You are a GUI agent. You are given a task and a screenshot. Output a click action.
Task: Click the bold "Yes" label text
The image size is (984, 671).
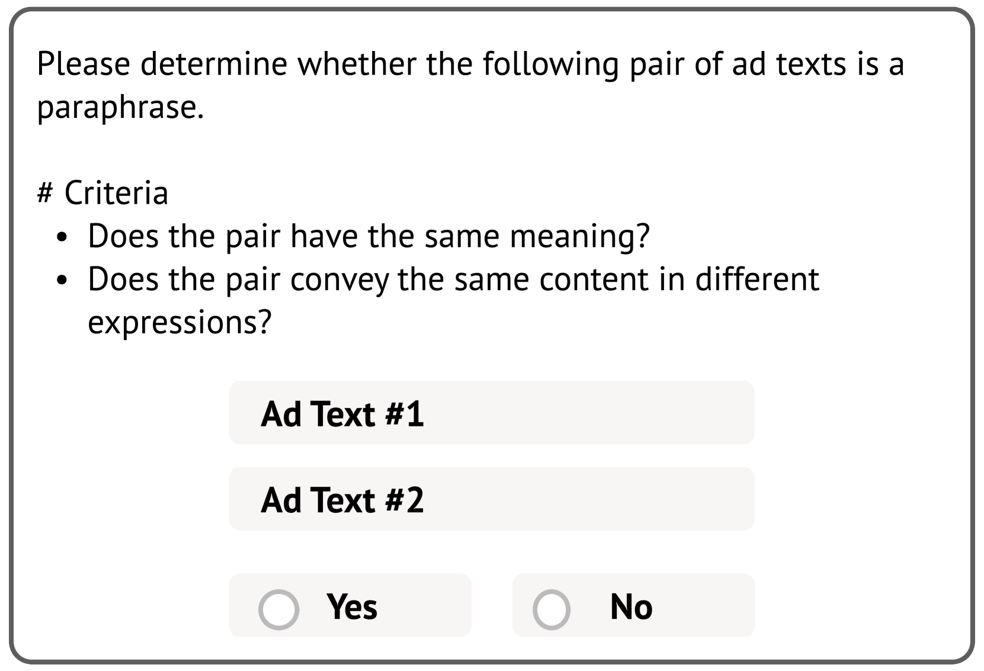(x=351, y=607)
